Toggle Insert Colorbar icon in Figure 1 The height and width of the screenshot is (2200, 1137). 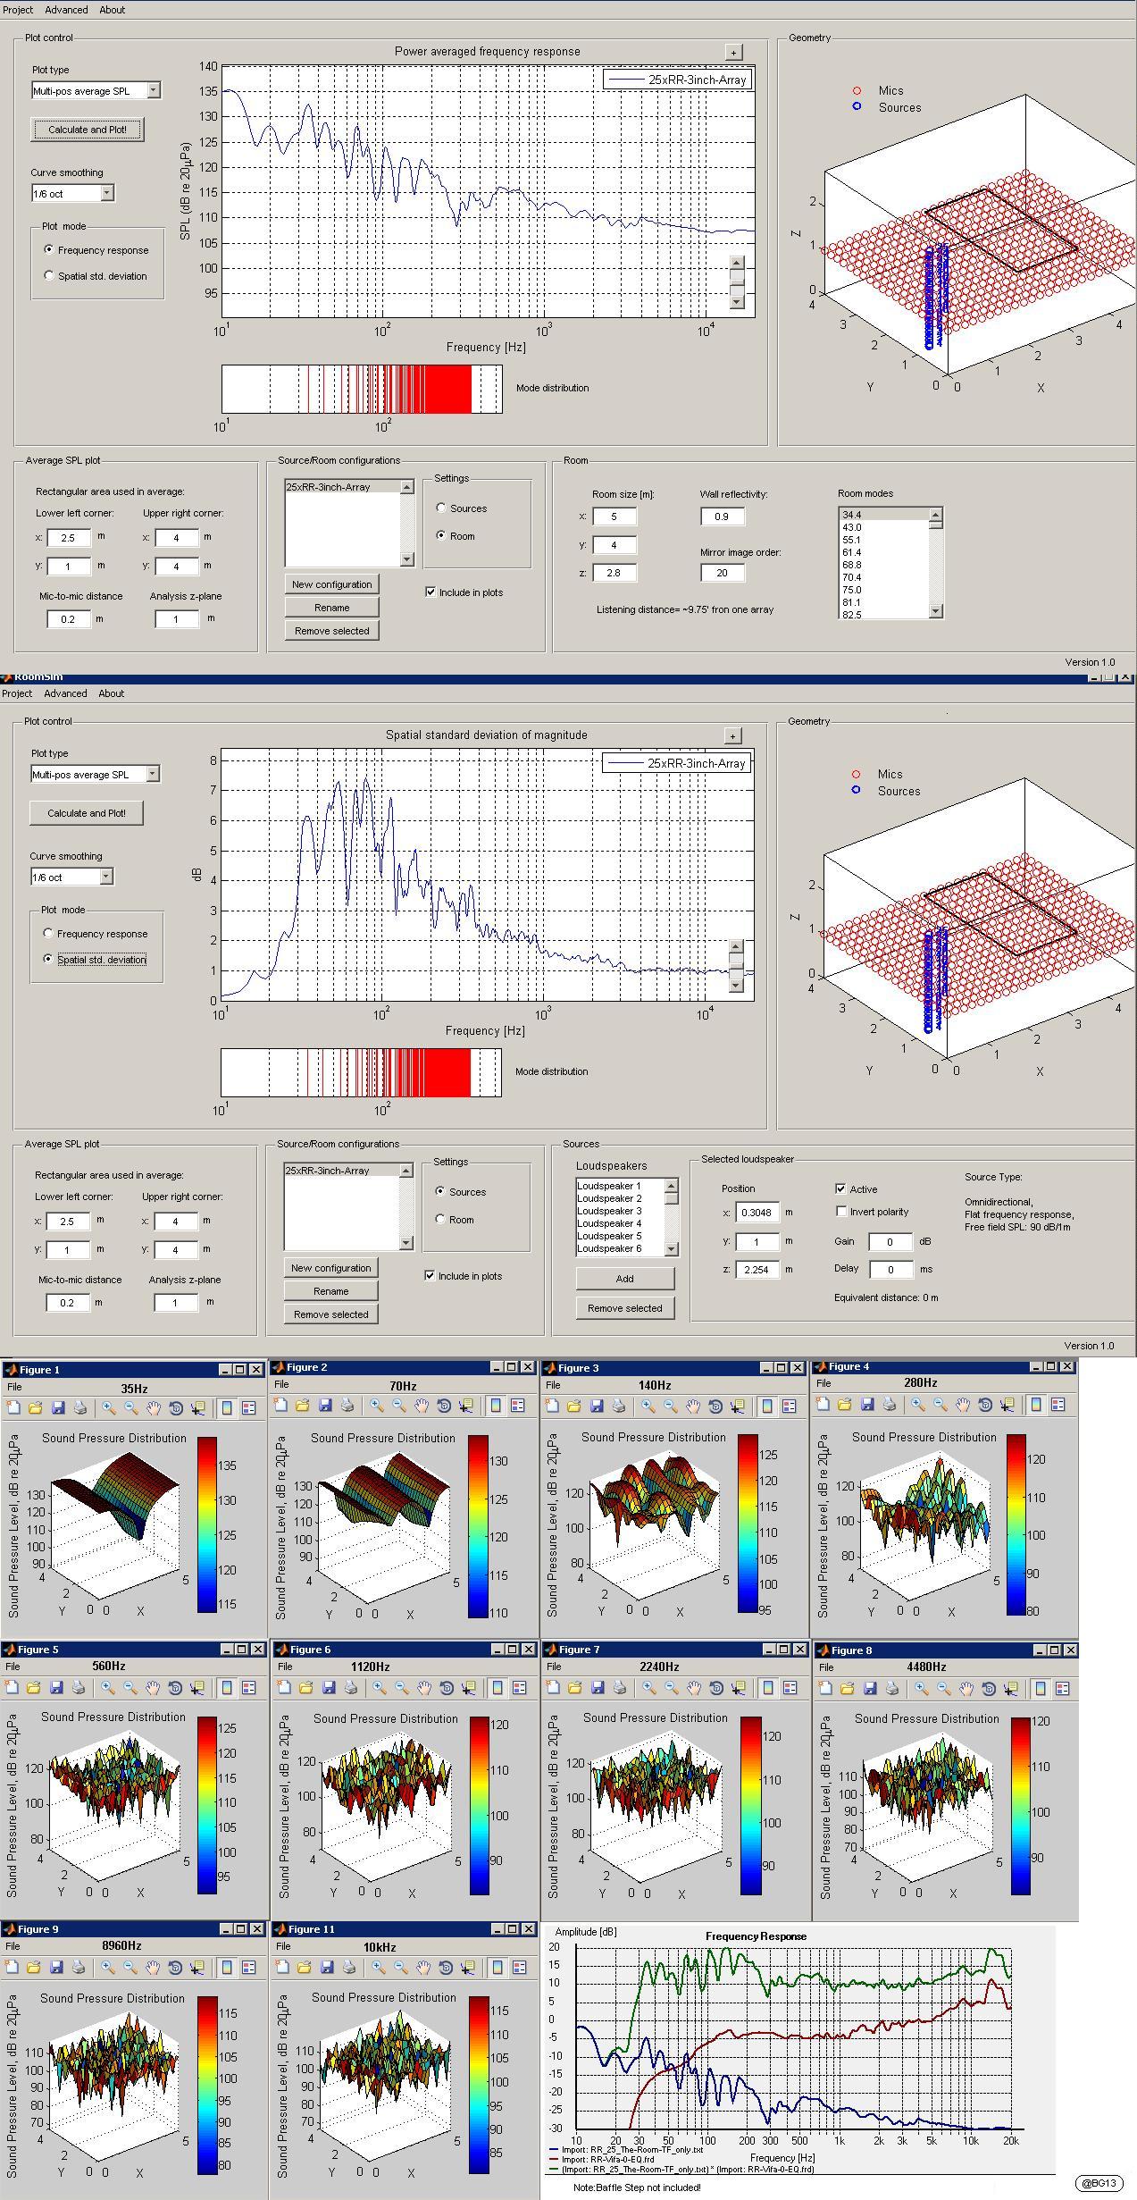tap(227, 1408)
